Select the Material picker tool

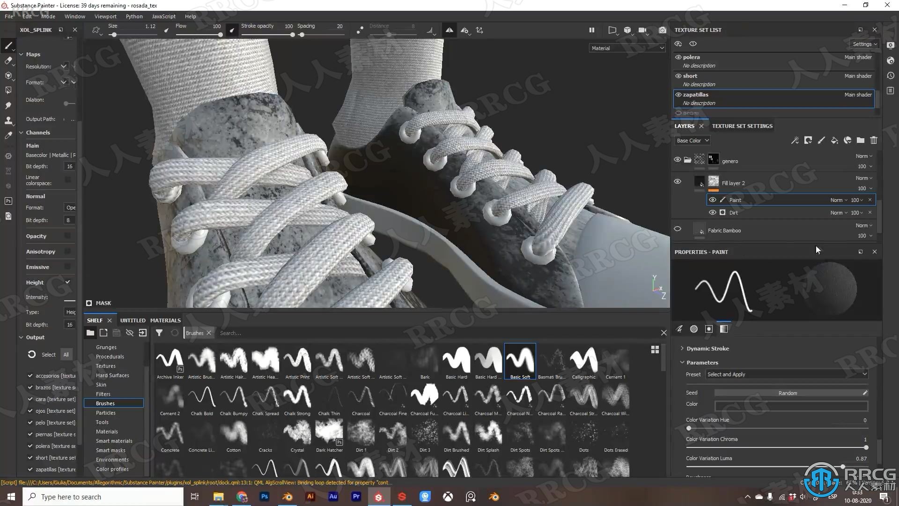point(8,135)
